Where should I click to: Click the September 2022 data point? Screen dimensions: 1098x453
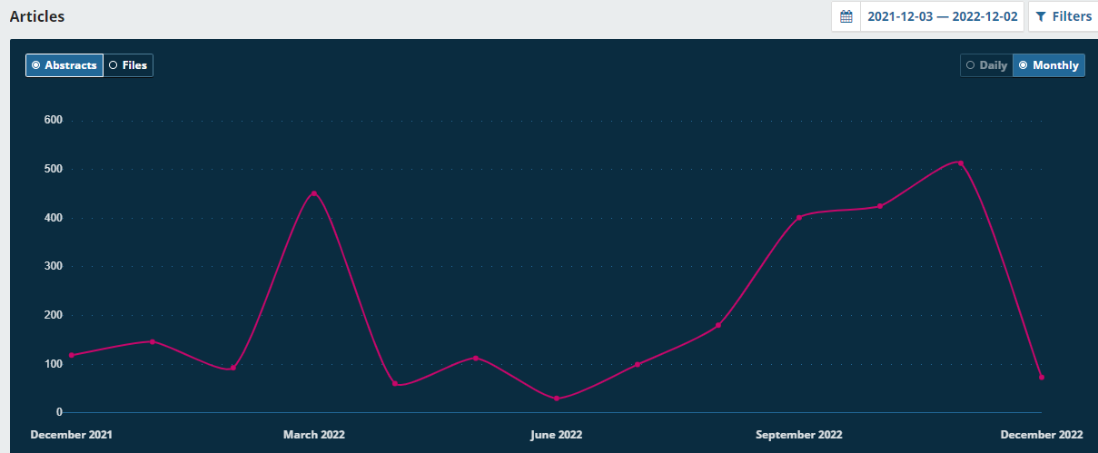(x=799, y=217)
